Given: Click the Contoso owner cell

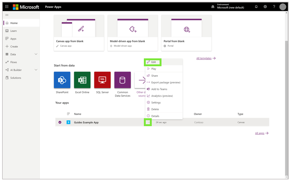Looking at the screenshot, I should pyautogui.click(x=199, y=122).
